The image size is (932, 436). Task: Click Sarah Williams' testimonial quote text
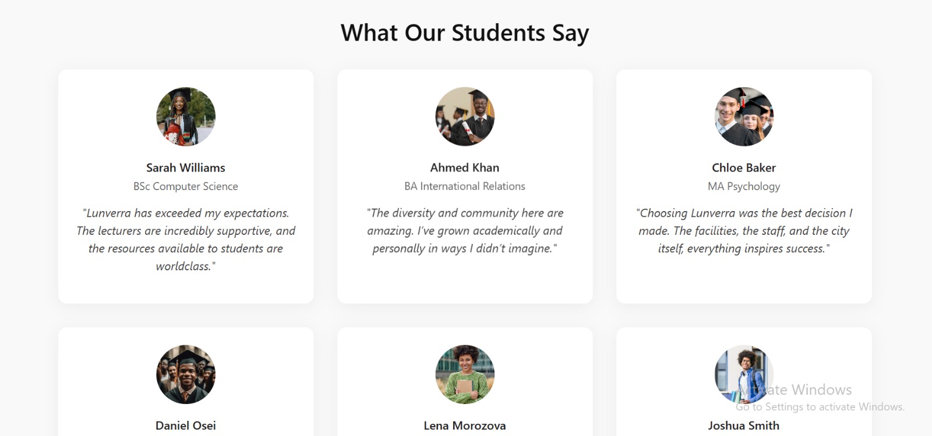coord(186,240)
